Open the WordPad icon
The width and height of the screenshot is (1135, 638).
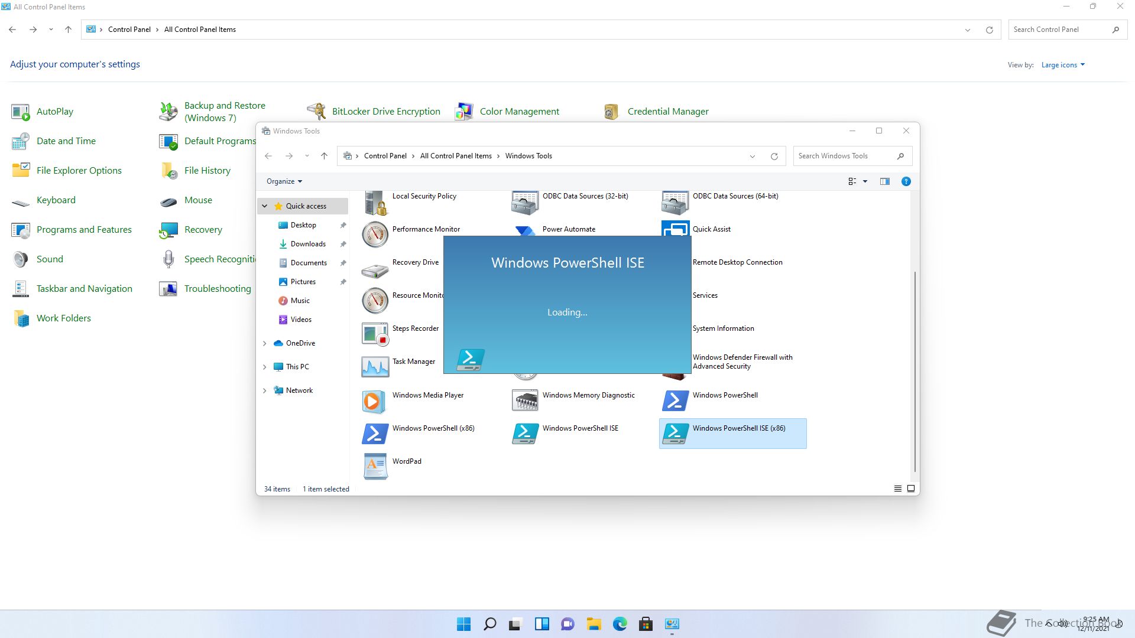pos(375,467)
